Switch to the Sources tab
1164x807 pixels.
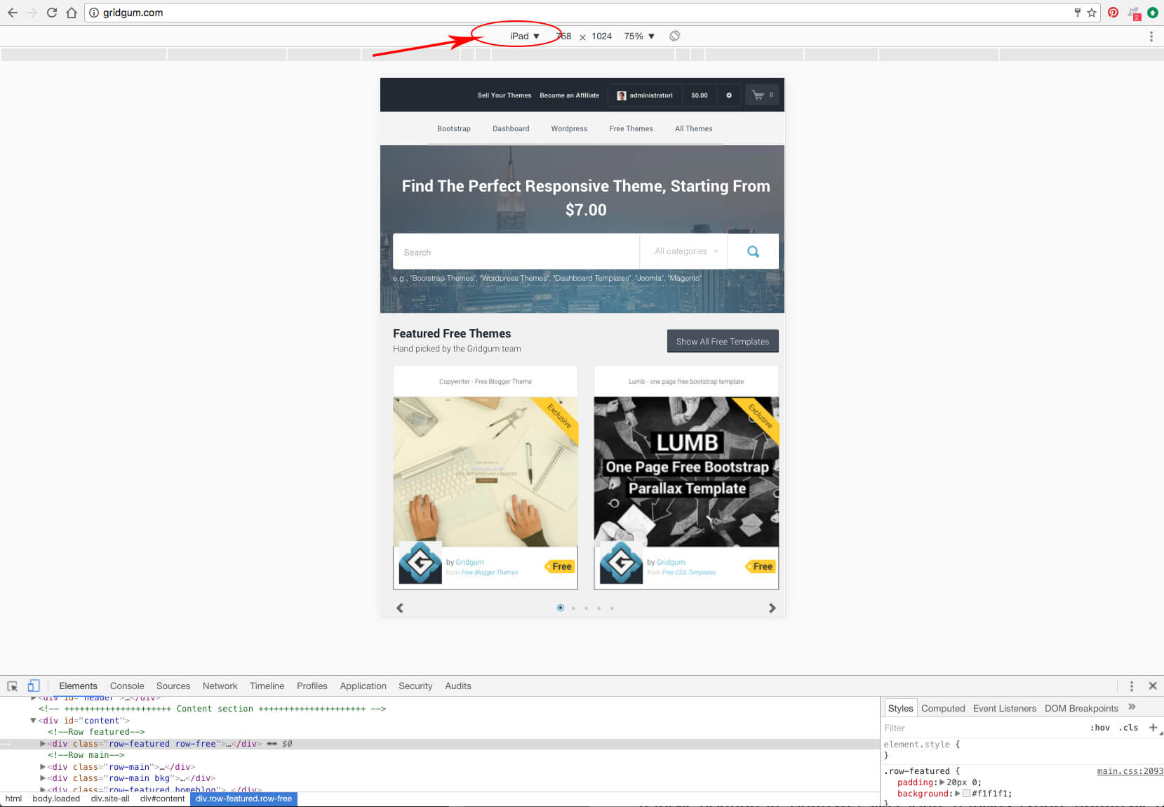pyautogui.click(x=173, y=686)
